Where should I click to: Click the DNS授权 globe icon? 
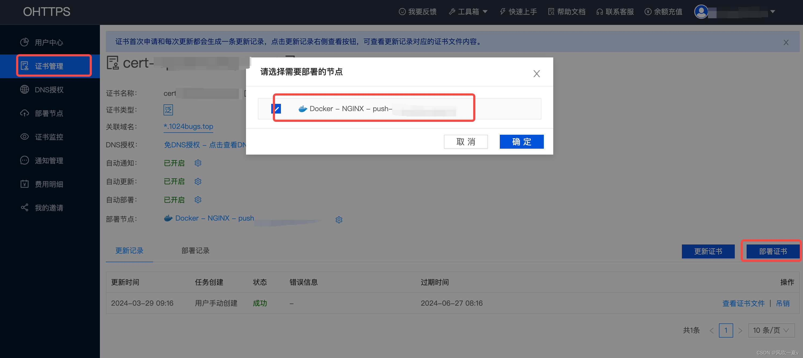tap(24, 89)
